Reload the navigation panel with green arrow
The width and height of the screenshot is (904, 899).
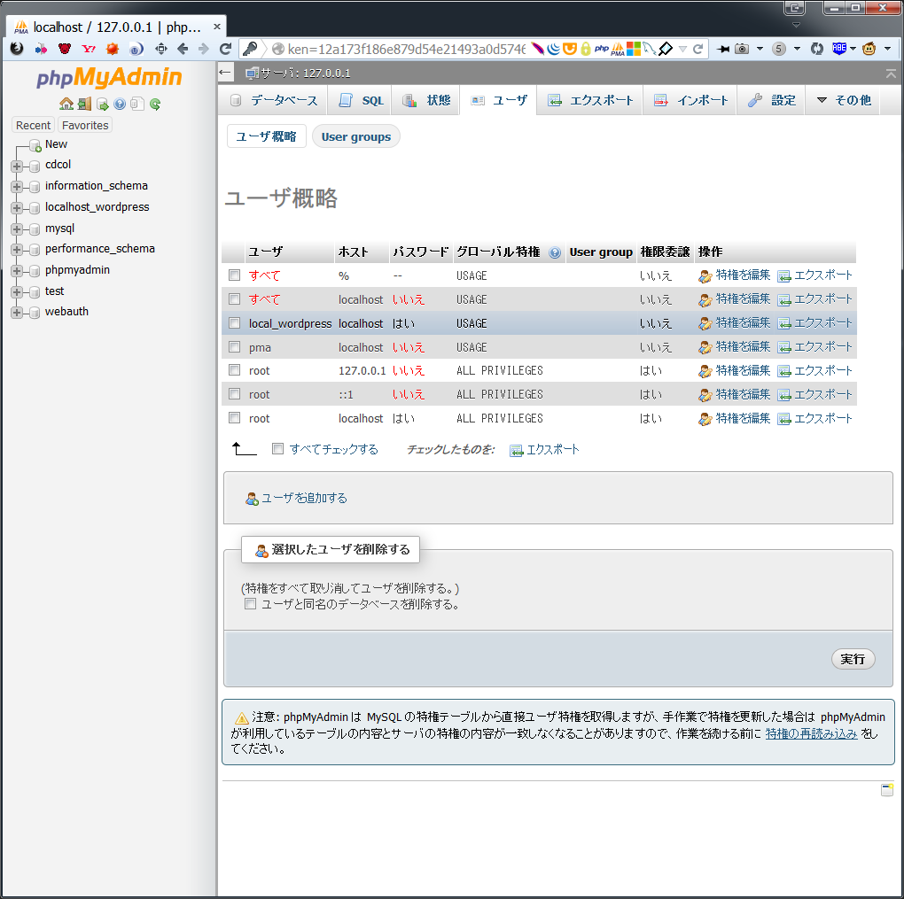click(154, 104)
